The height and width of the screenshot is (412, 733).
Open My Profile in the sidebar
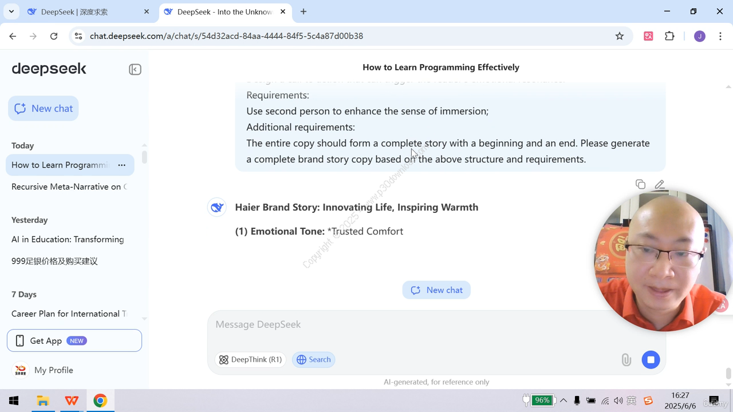53,370
